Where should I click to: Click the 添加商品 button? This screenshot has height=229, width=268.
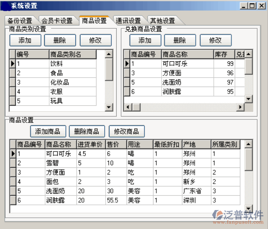click(48, 132)
